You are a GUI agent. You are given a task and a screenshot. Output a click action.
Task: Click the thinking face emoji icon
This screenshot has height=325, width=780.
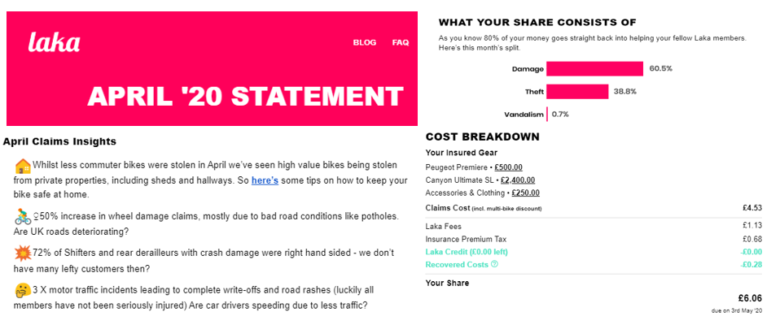point(23,289)
